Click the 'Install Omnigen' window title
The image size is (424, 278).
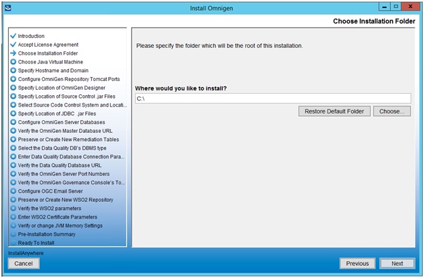pyautogui.click(x=211, y=8)
